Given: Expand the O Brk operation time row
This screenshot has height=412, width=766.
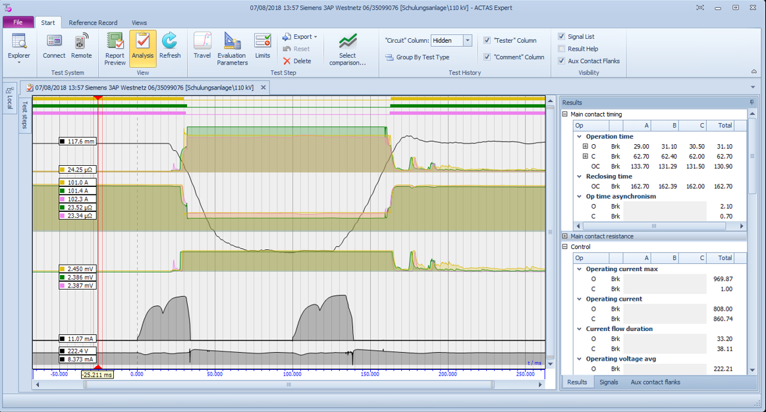Looking at the screenshot, I should [586, 147].
